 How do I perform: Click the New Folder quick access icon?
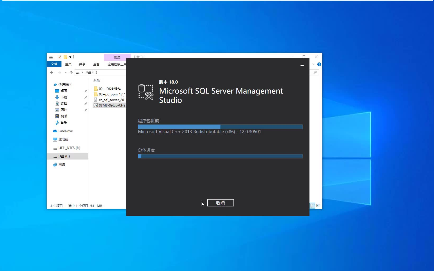point(65,57)
